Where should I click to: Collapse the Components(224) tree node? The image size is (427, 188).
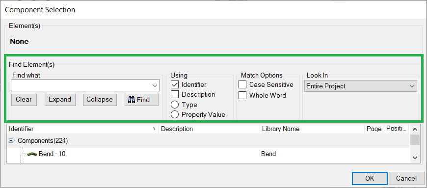(11, 141)
